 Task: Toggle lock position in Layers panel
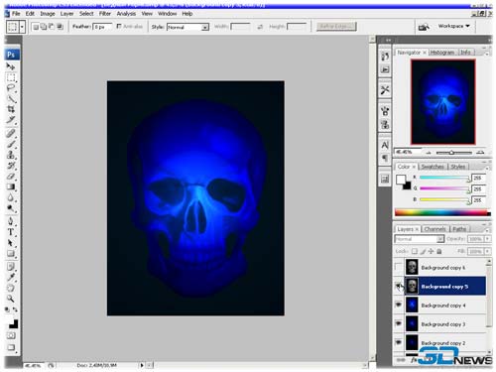[x=431, y=251]
